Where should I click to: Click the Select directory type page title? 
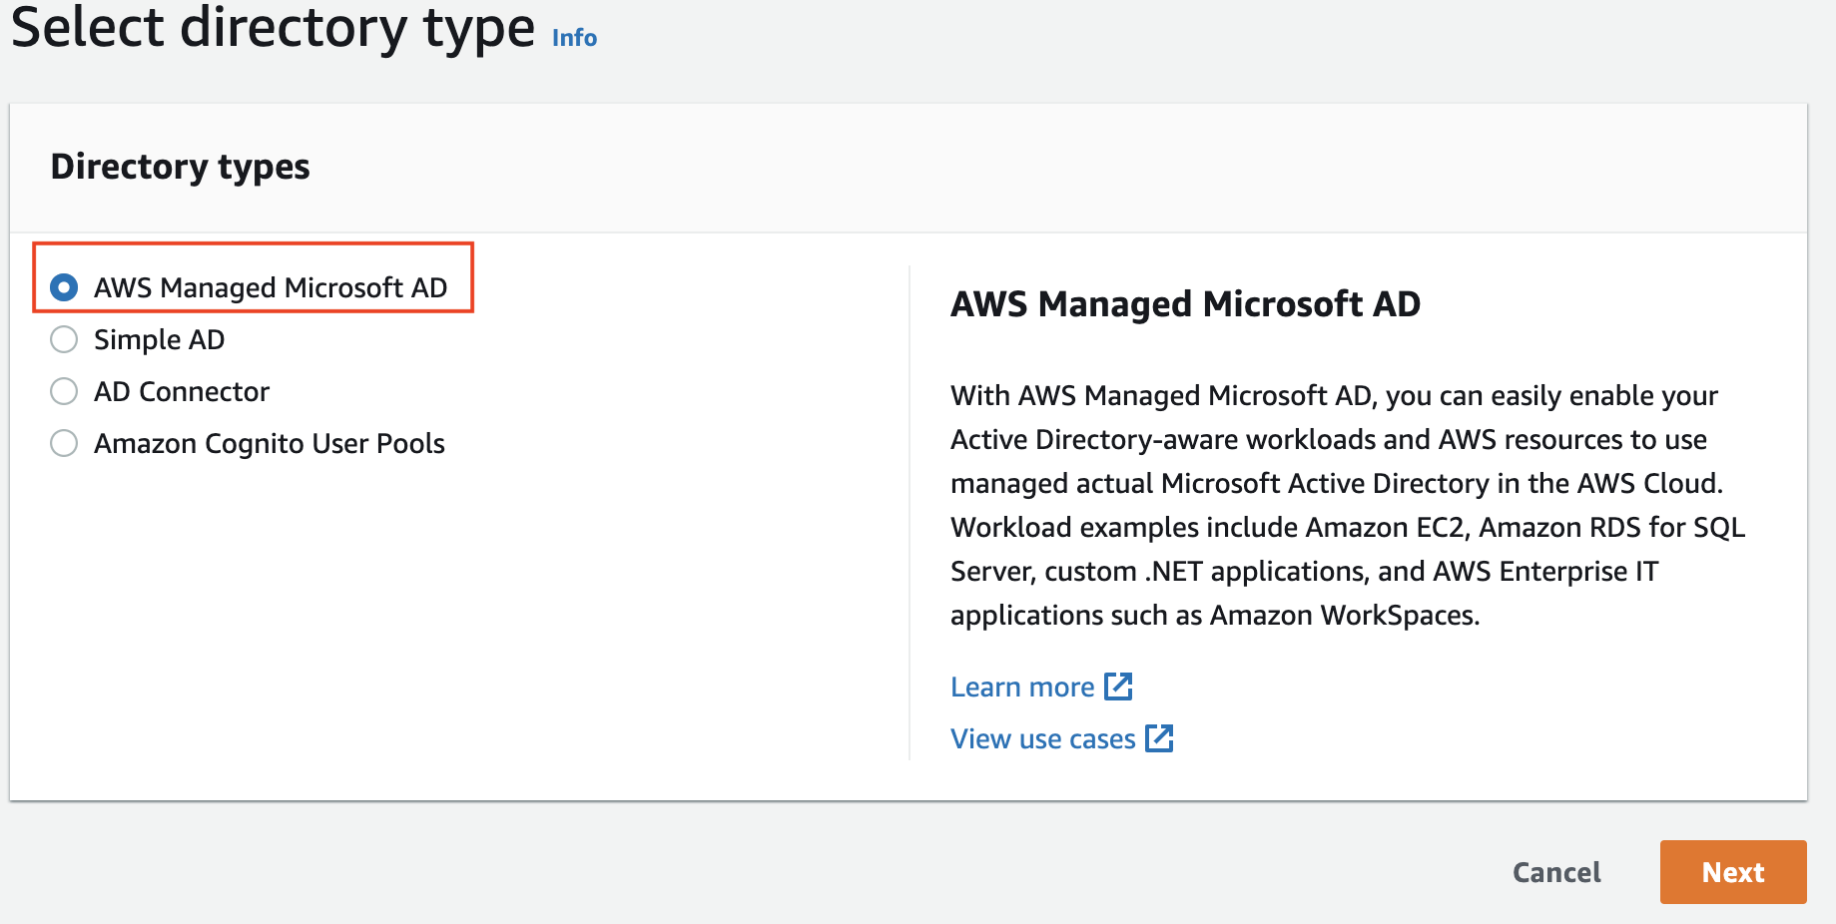point(273,28)
